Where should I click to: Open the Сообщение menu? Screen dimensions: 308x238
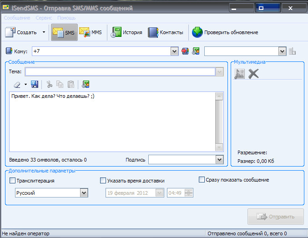point(17,18)
